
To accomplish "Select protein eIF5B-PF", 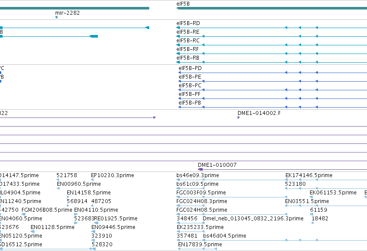I will pyautogui.click(x=190, y=94).
